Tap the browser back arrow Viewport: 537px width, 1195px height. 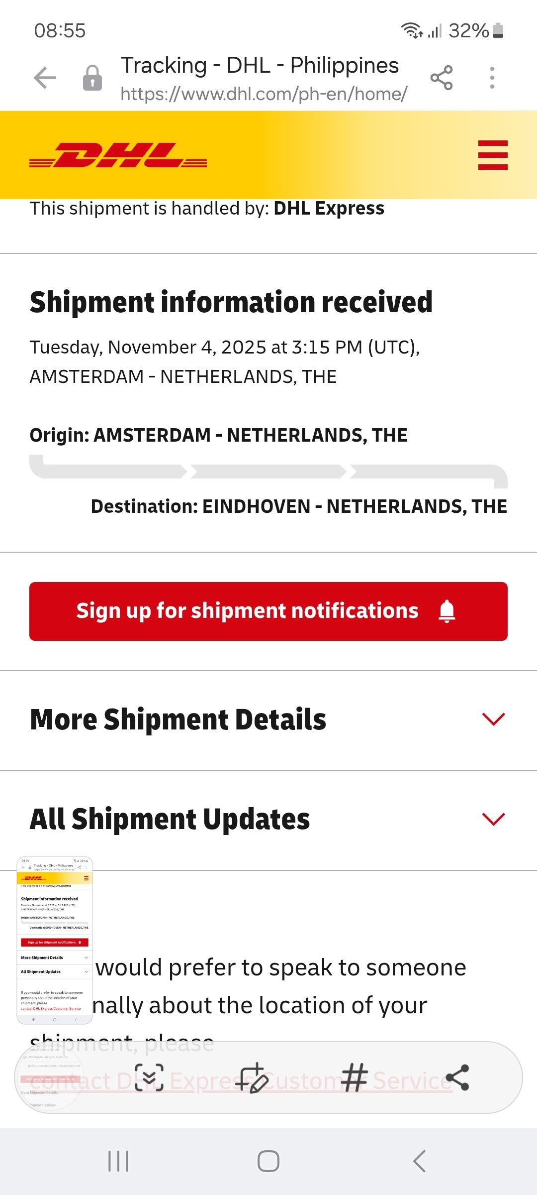(x=45, y=78)
